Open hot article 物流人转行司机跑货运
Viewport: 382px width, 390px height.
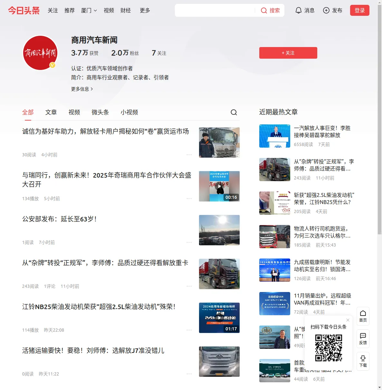tap(322, 232)
